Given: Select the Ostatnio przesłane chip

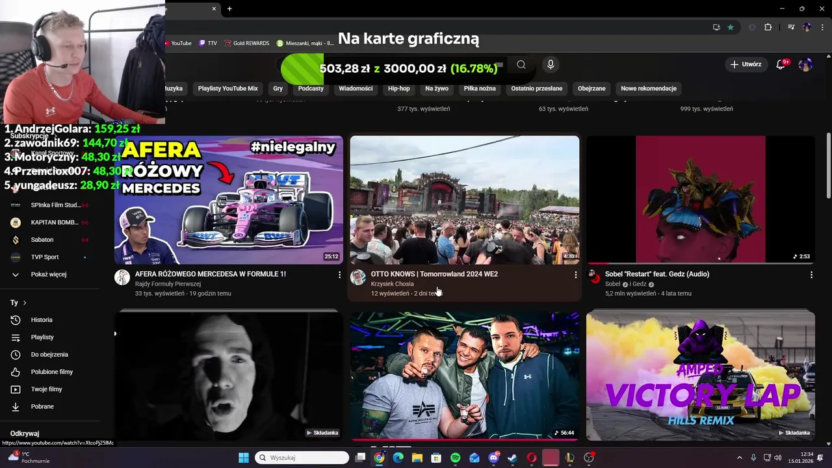Looking at the screenshot, I should [x=537, y=88].
